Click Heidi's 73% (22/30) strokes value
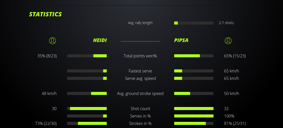283x128 pixels. point(46,123)
